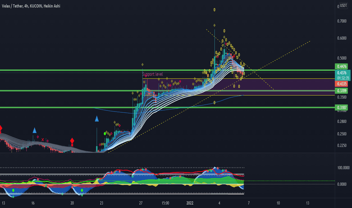This screenshot has width=352, height=208.
Task: Click the 0.2800 price axis value
Action: (342, 121)
